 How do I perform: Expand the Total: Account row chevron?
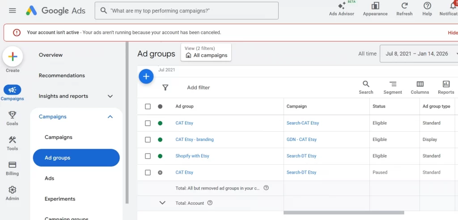pyautogui.click(x=162, y=203)
